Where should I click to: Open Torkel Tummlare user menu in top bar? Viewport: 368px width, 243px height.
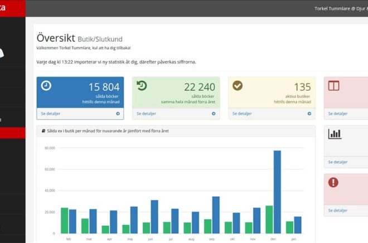point(341,9)
